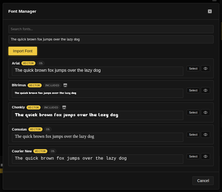The image size is (222, 192).
Task: Select the Arial font
Action: [x=193, y=68]
